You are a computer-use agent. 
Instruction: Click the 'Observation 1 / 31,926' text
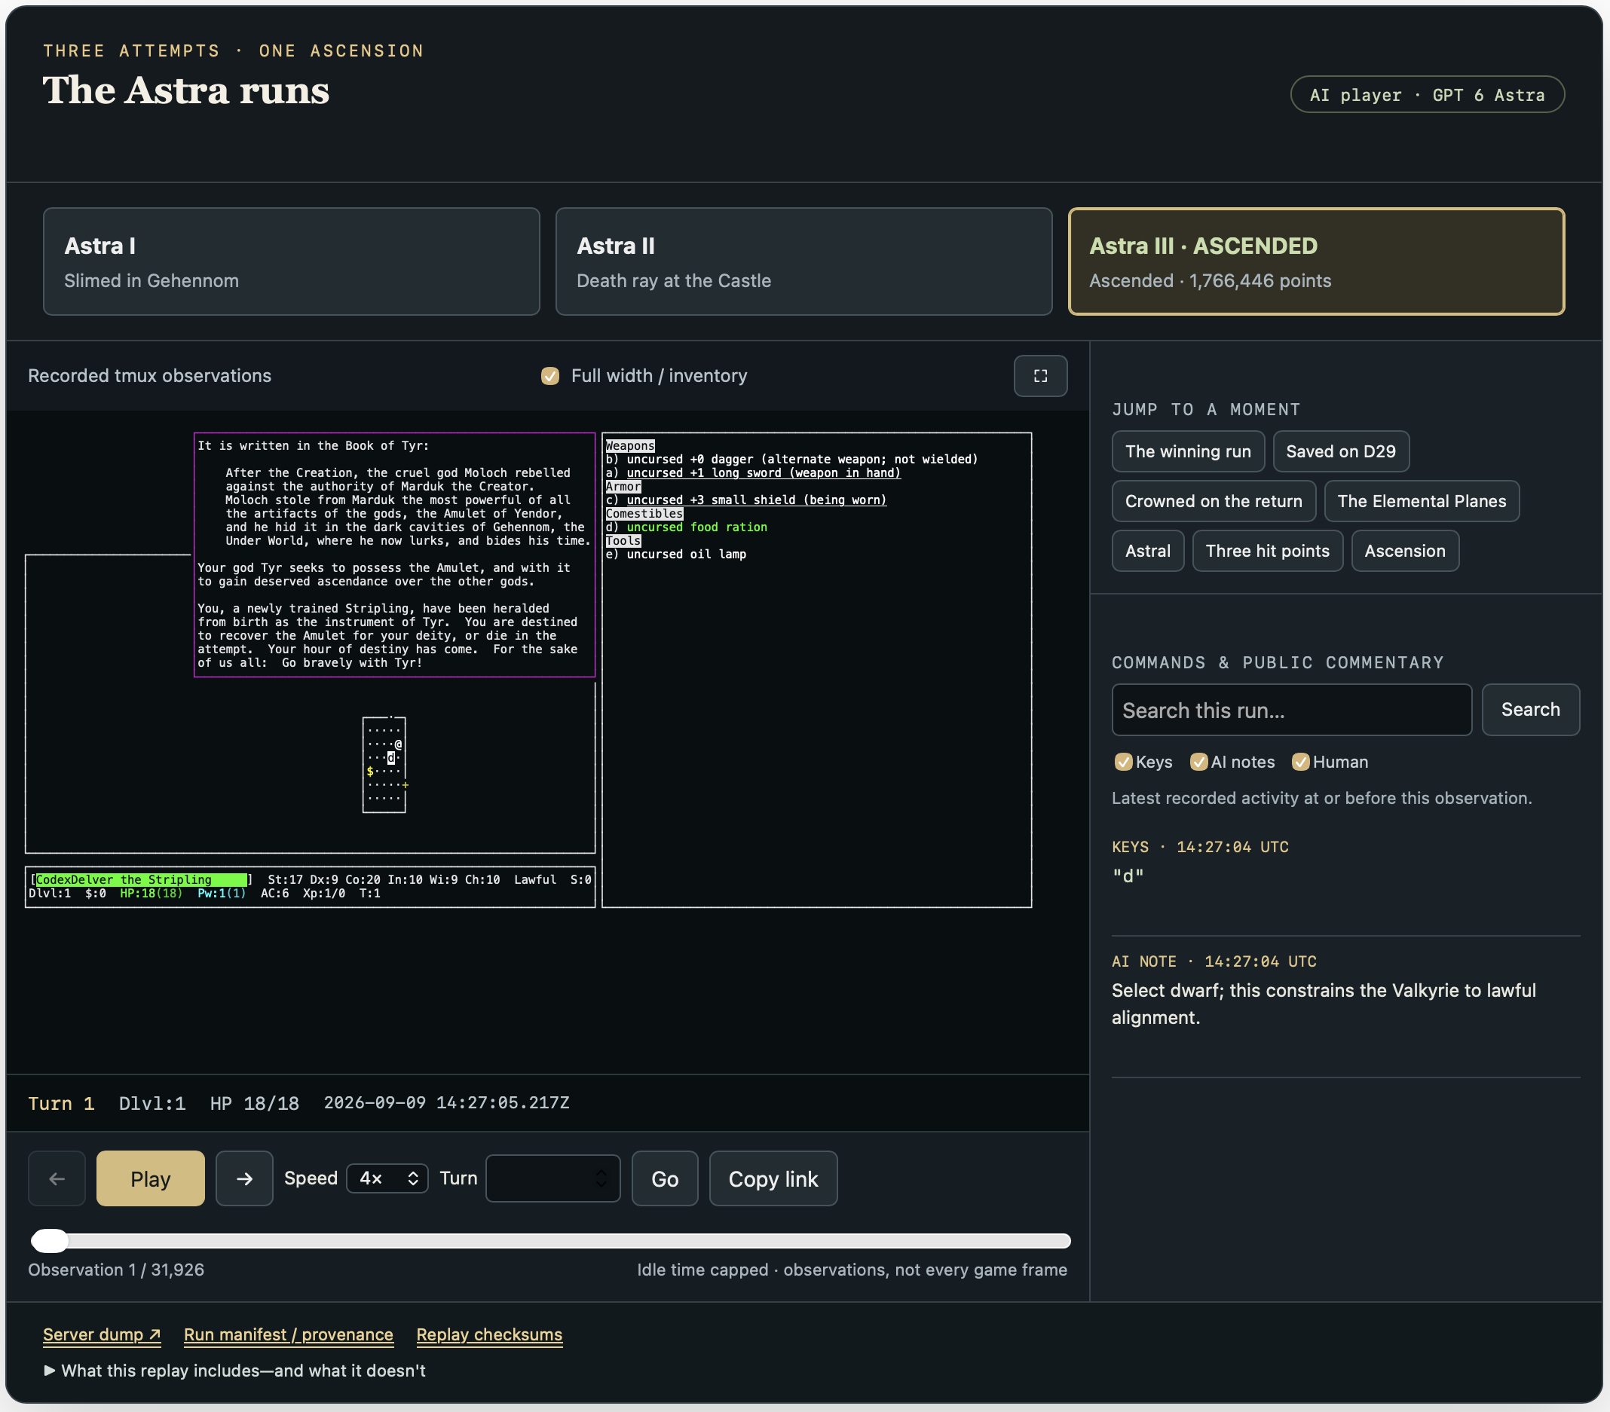pyautogui.click(x=116, y=1270)
